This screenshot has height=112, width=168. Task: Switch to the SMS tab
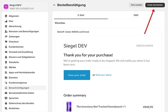click(136, 15)
